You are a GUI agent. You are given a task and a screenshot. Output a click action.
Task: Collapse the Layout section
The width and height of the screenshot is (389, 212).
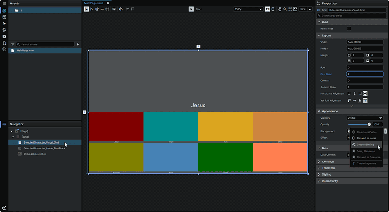click(319, 35)
